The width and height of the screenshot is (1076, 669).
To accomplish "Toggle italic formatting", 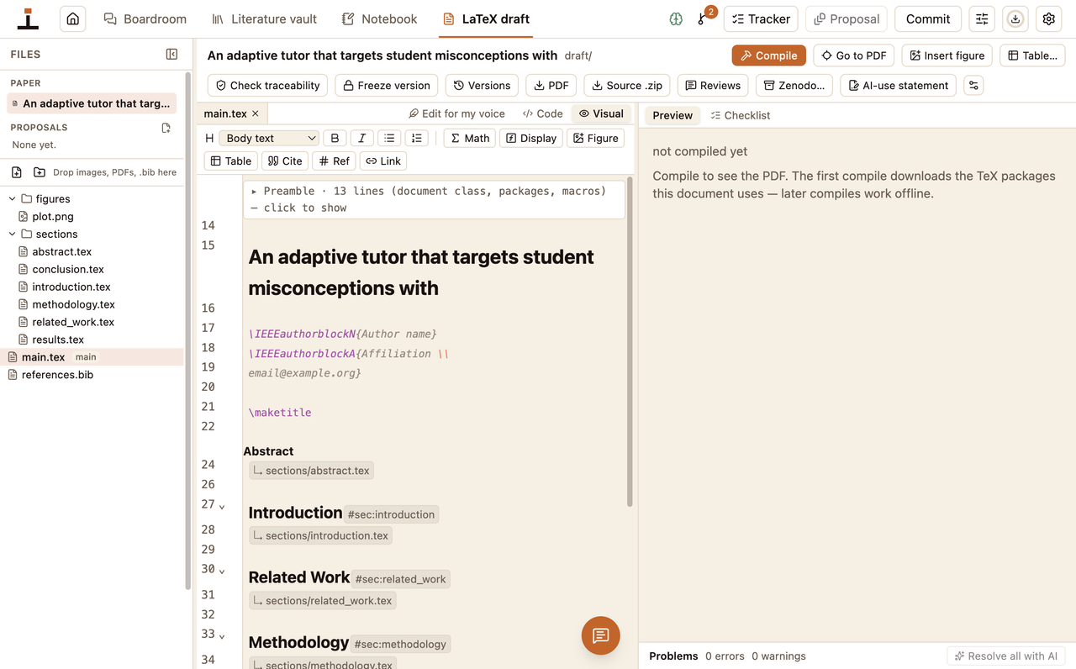I will point(361,138).
